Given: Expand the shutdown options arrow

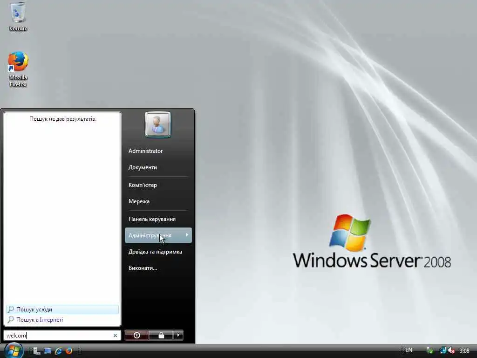Looking at the screenshot, I should 178,335.
